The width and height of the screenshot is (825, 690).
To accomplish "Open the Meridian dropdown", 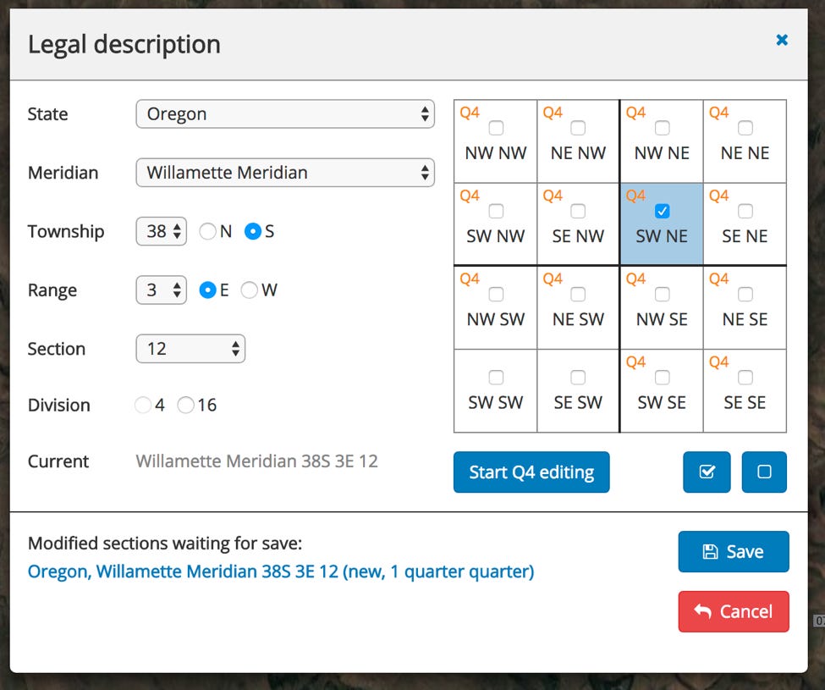I will [x=285, y=173].
